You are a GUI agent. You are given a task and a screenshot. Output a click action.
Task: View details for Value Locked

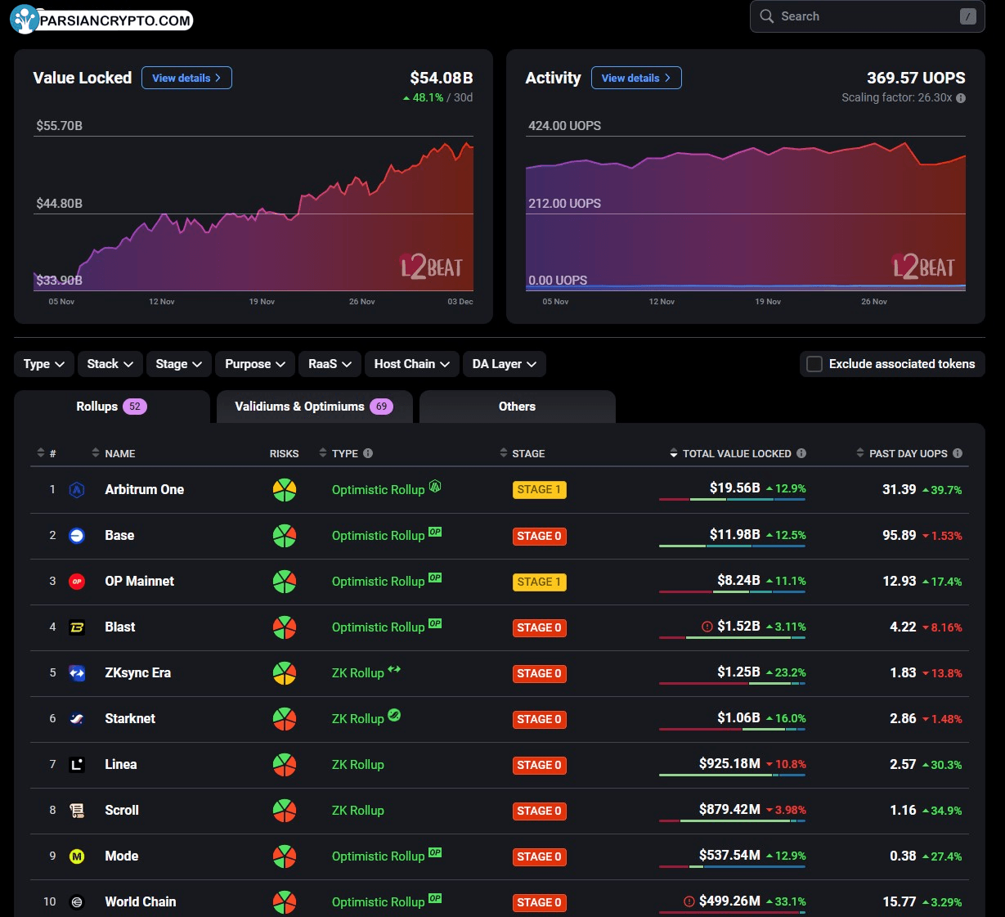point(186,78)
